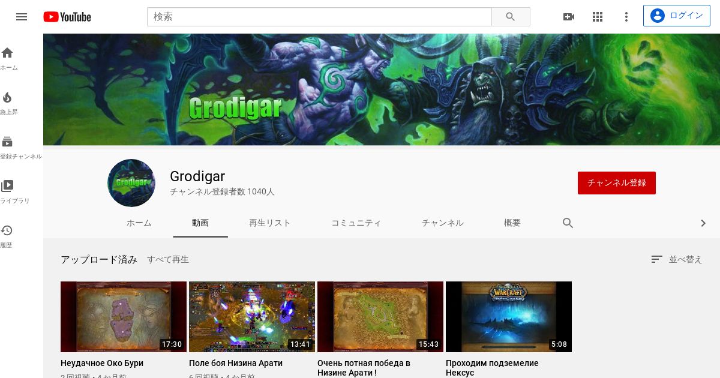This screenshot has width=720, height=378.
Task: Play the 17:30 video thumbnail
Action: point(124,317)
